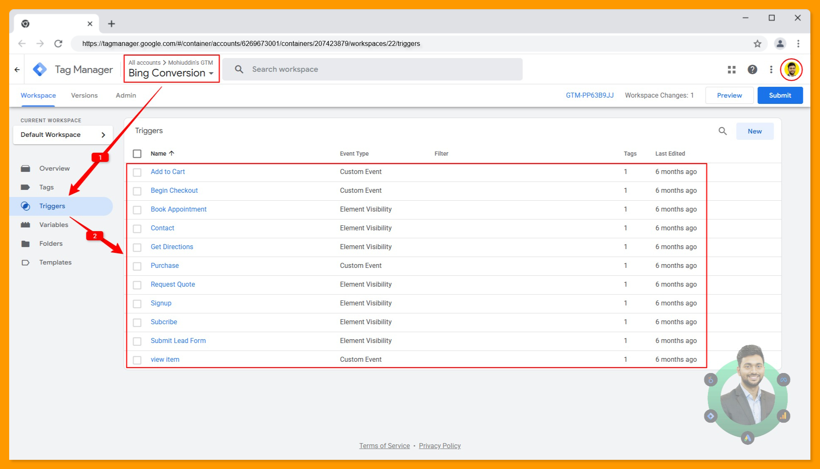Click the Folders icon in the sidebar
The height and width of the screenshot is (469, 820).
25,243
